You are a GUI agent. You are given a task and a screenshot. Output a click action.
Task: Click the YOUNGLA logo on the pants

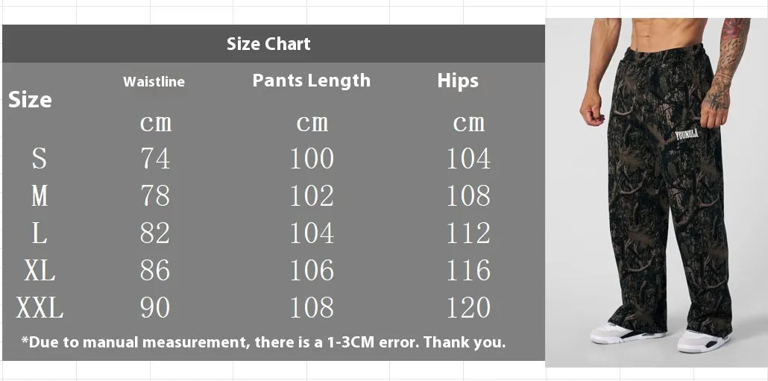[x=688, y=135]
